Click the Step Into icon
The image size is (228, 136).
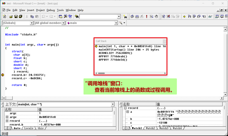(189, 16)
